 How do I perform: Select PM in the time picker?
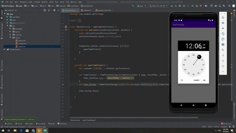204,48
